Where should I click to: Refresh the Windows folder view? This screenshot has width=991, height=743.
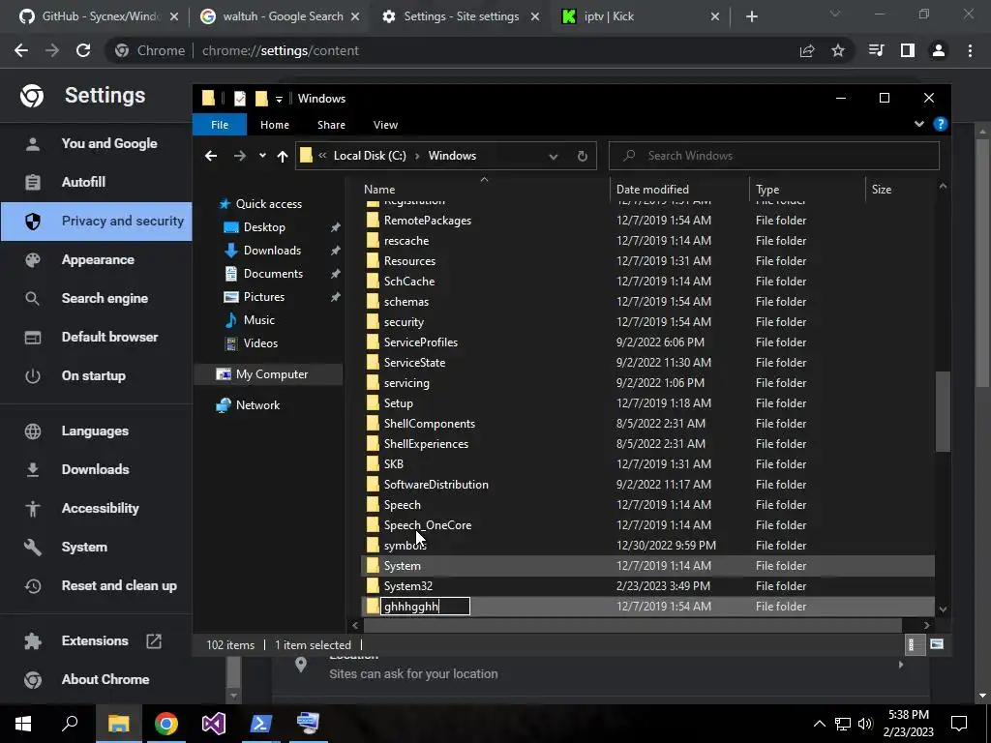tap(582, 156)
